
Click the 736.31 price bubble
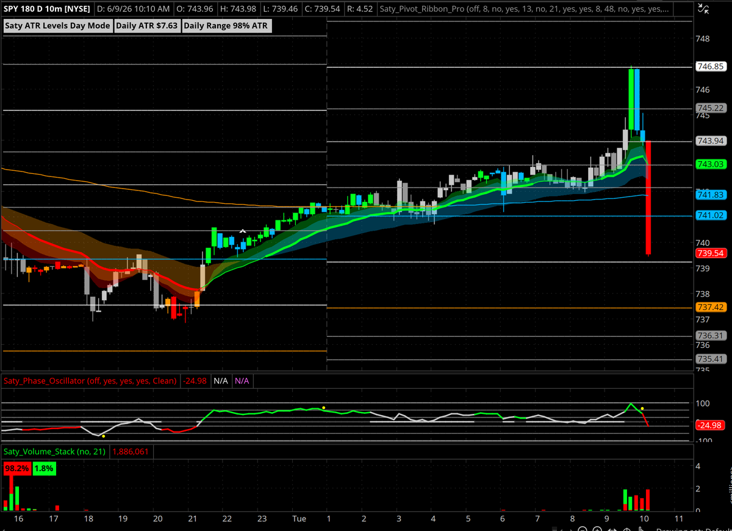pos(710,336)
